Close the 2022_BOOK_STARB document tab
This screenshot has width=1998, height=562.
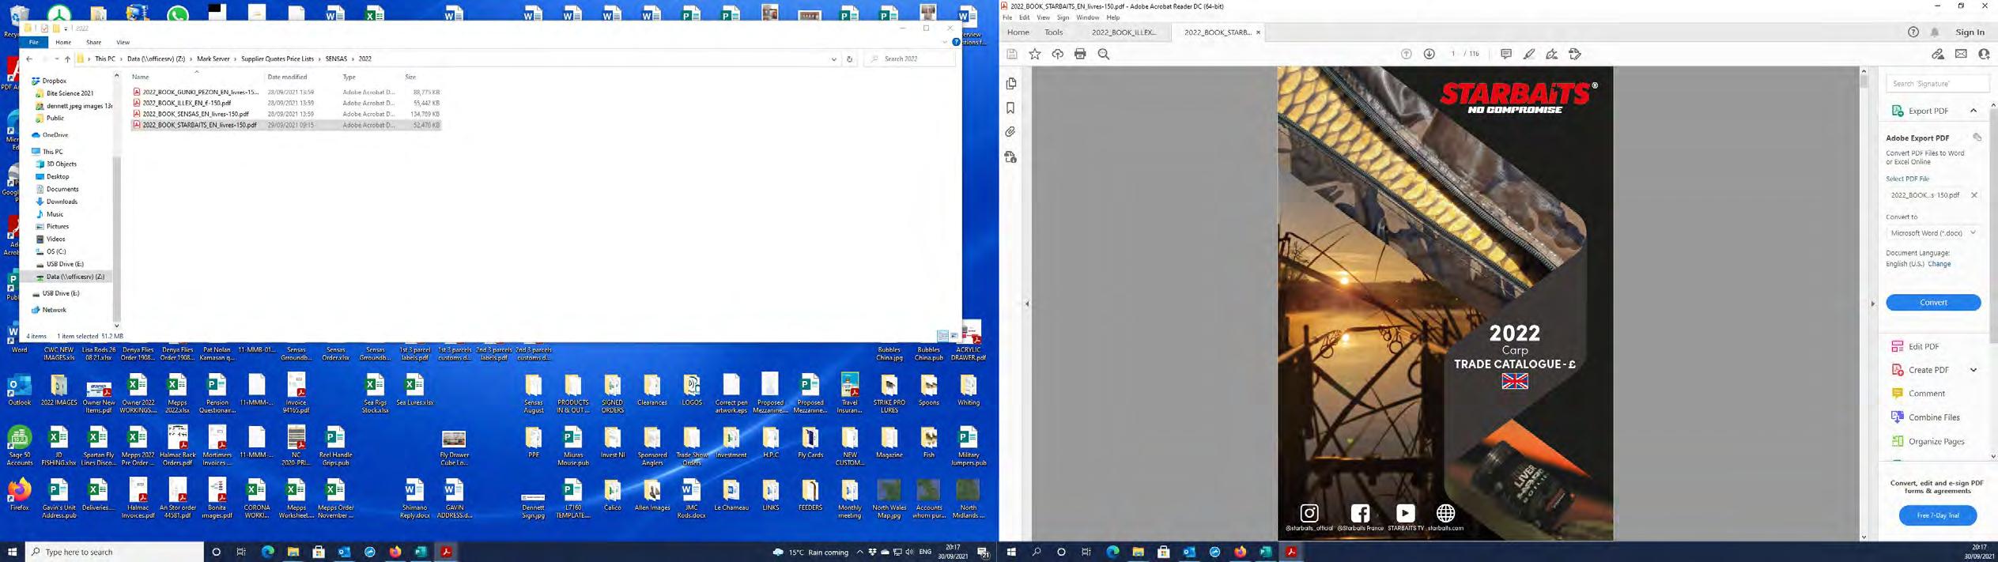1258,32
